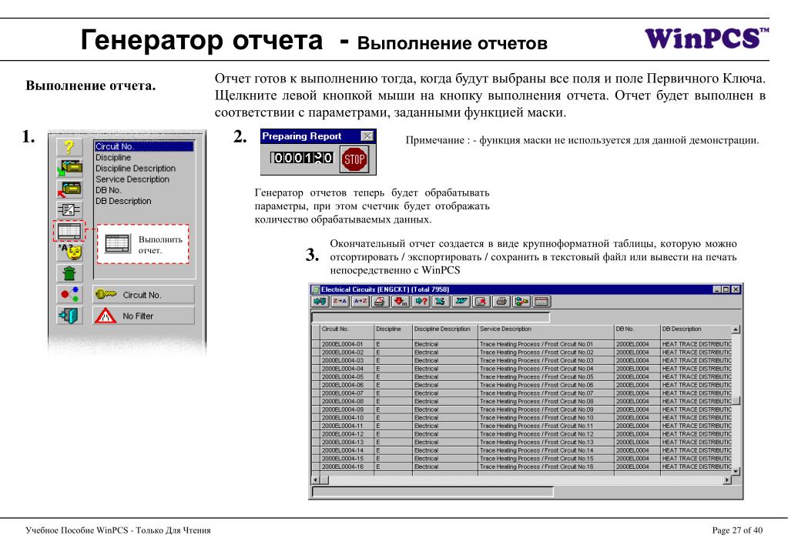The width and height of the screenshot is (788, 545).
Task: Click the print preview icon after A→Z
Action: tap(380, 302)
